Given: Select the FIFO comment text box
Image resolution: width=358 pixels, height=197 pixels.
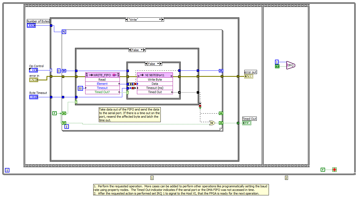Looking at the screenshot, I should (x=130, y=115).
